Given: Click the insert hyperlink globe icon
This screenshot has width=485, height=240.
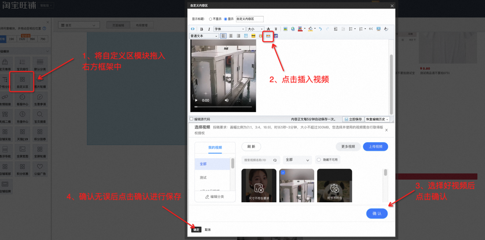Looking at the screenshot, I should 293,29.
